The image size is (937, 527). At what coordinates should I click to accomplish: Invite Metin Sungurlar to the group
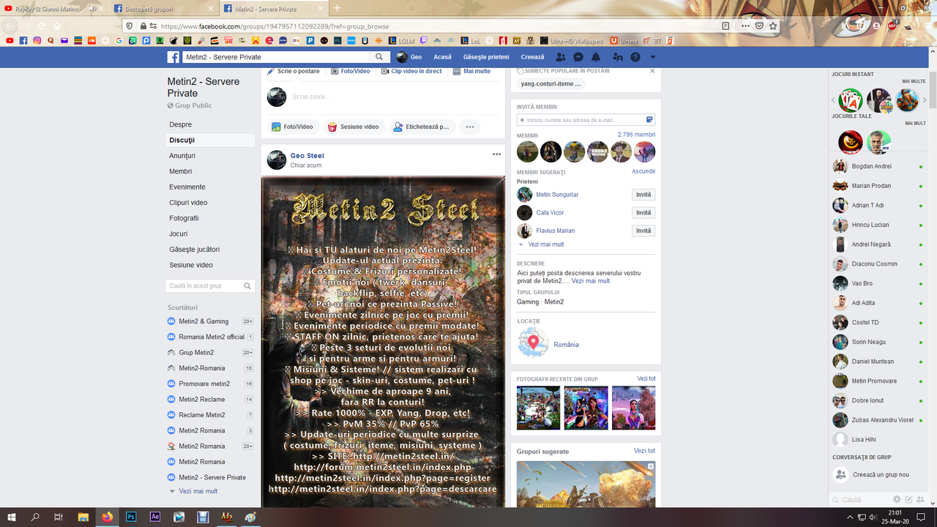click(x=643, y=195)
